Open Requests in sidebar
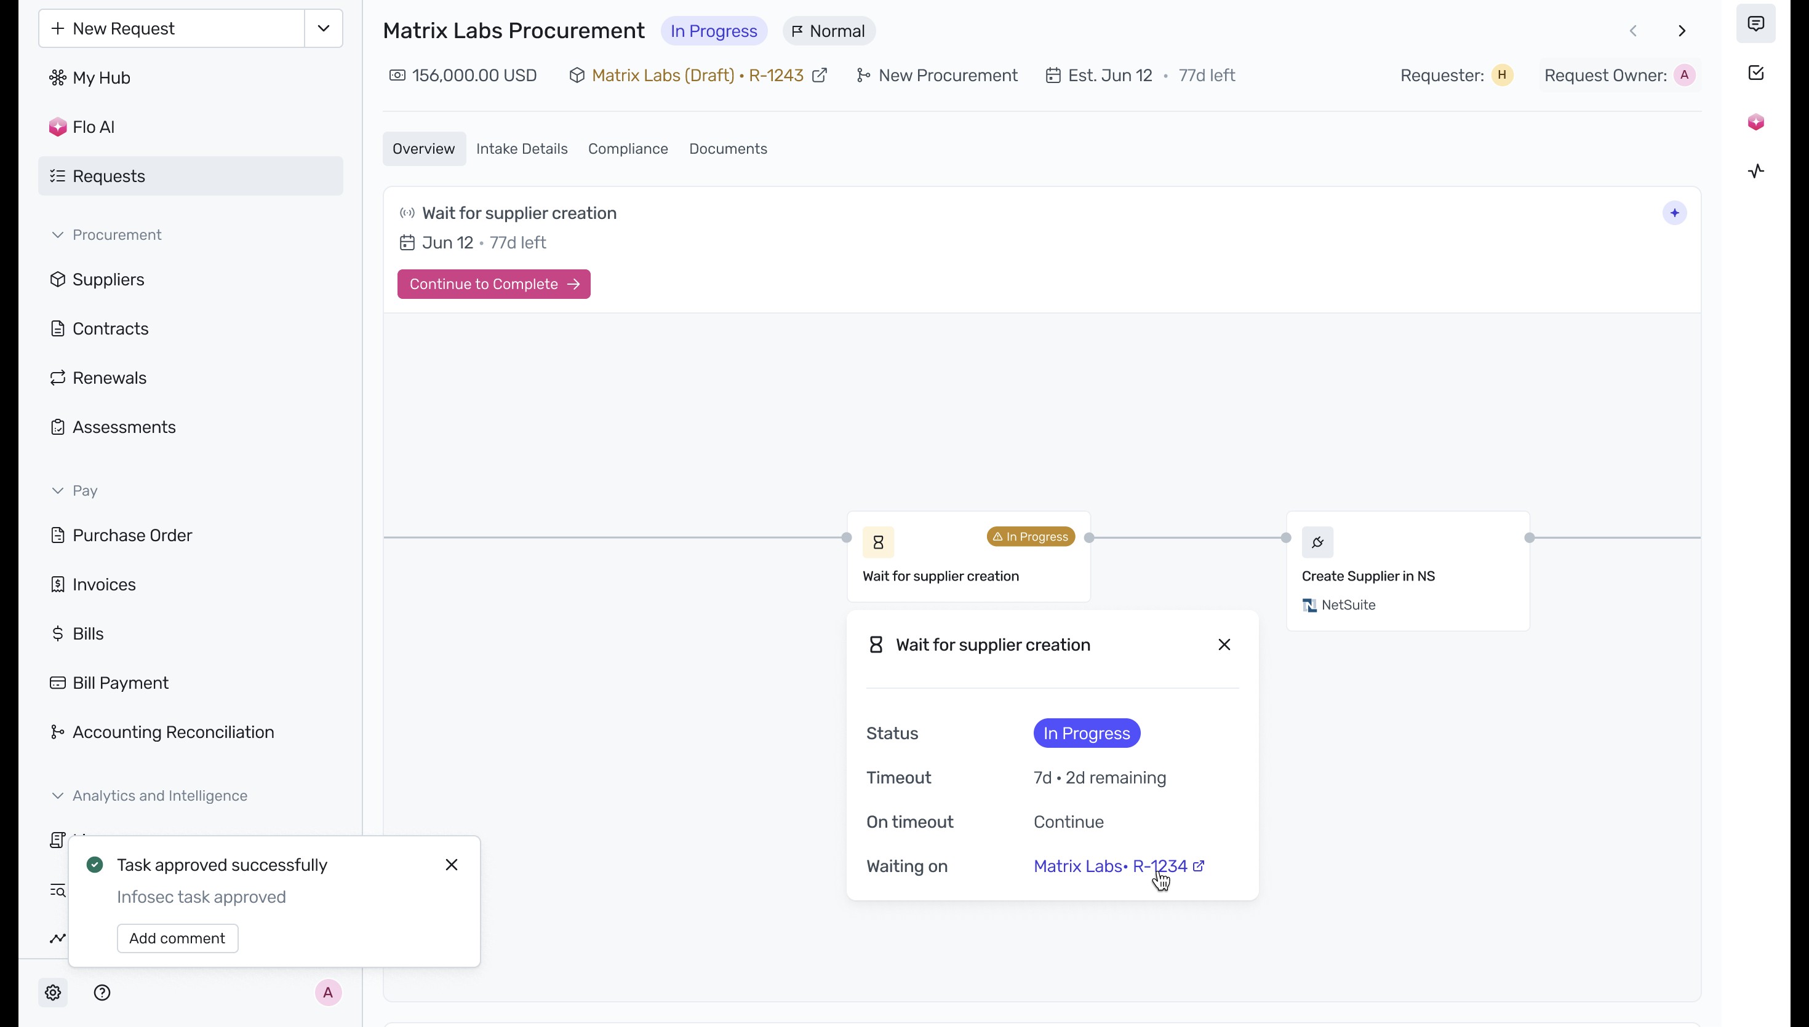 (191, 176)
